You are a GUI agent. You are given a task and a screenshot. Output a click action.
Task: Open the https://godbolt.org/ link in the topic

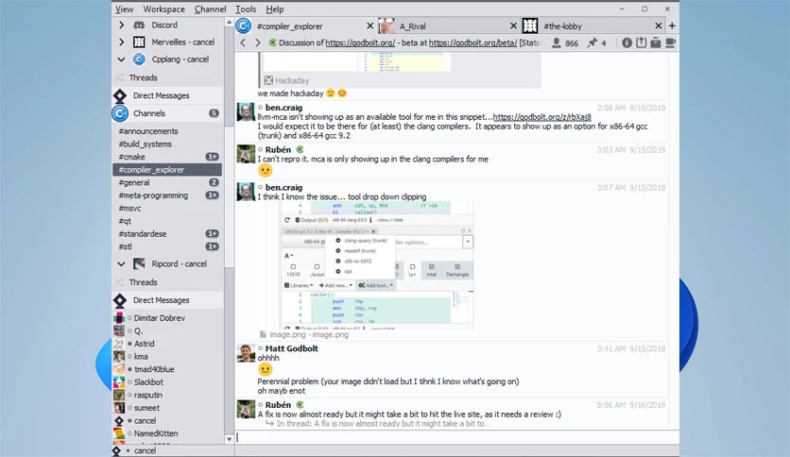pyautogui.click(x=360, y=42)
